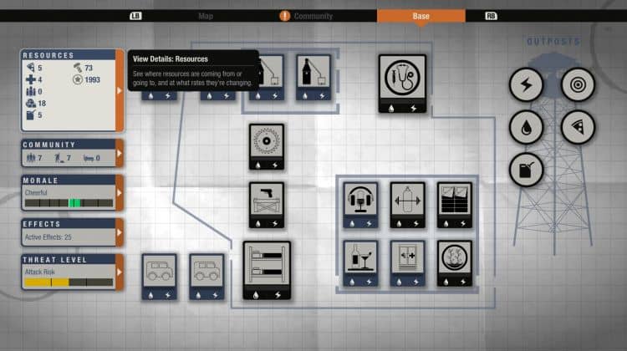627x351 pixels.
Task: Click the Cheerful morale meter bar
Action: 69,203
